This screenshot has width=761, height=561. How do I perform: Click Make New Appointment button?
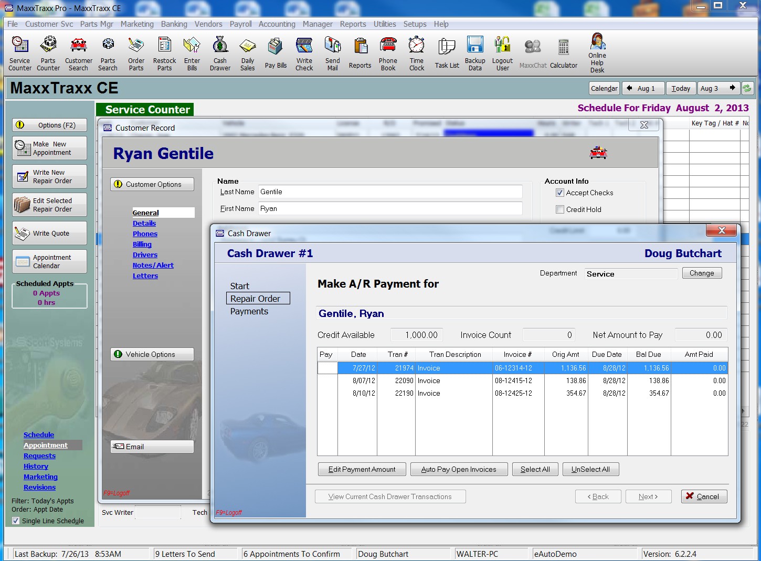click(x=50, y=148)
